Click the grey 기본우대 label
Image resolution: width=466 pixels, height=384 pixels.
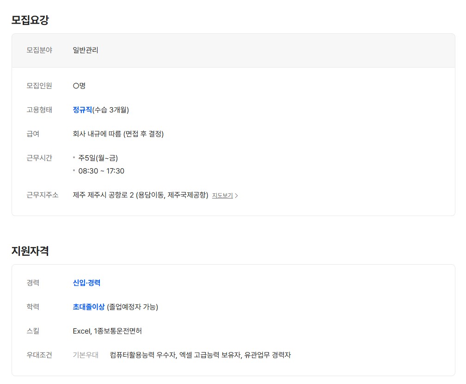point(86,355)
